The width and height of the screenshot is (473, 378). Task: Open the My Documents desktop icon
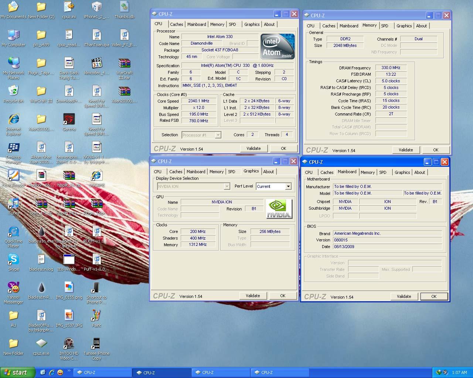[x=13, y=10]
